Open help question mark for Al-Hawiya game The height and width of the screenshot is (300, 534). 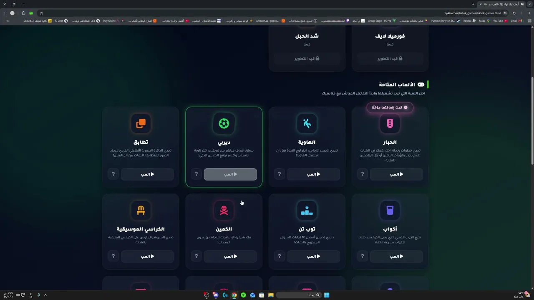pyautogui.click(x=279, y=174)
